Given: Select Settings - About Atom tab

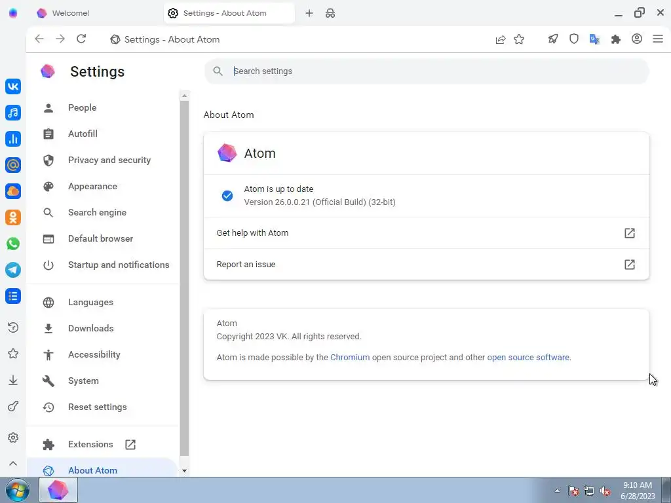Looking at the screenshot, I should tap(229, 13).
